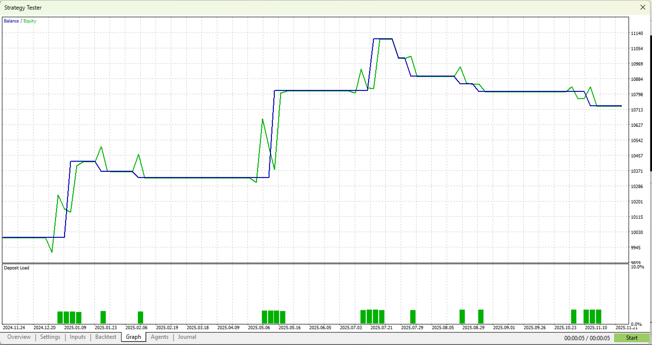The width and height of the screenshot is (652, 345).
Task: Select the Graph tab
Action: pyautogui.click(x=134, y=337)
